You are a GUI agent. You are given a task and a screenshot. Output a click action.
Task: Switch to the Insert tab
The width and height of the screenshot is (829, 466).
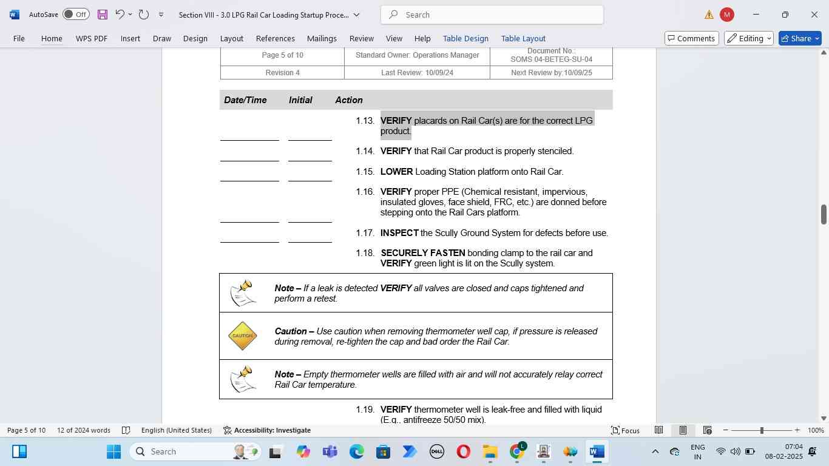coord(130,38)
